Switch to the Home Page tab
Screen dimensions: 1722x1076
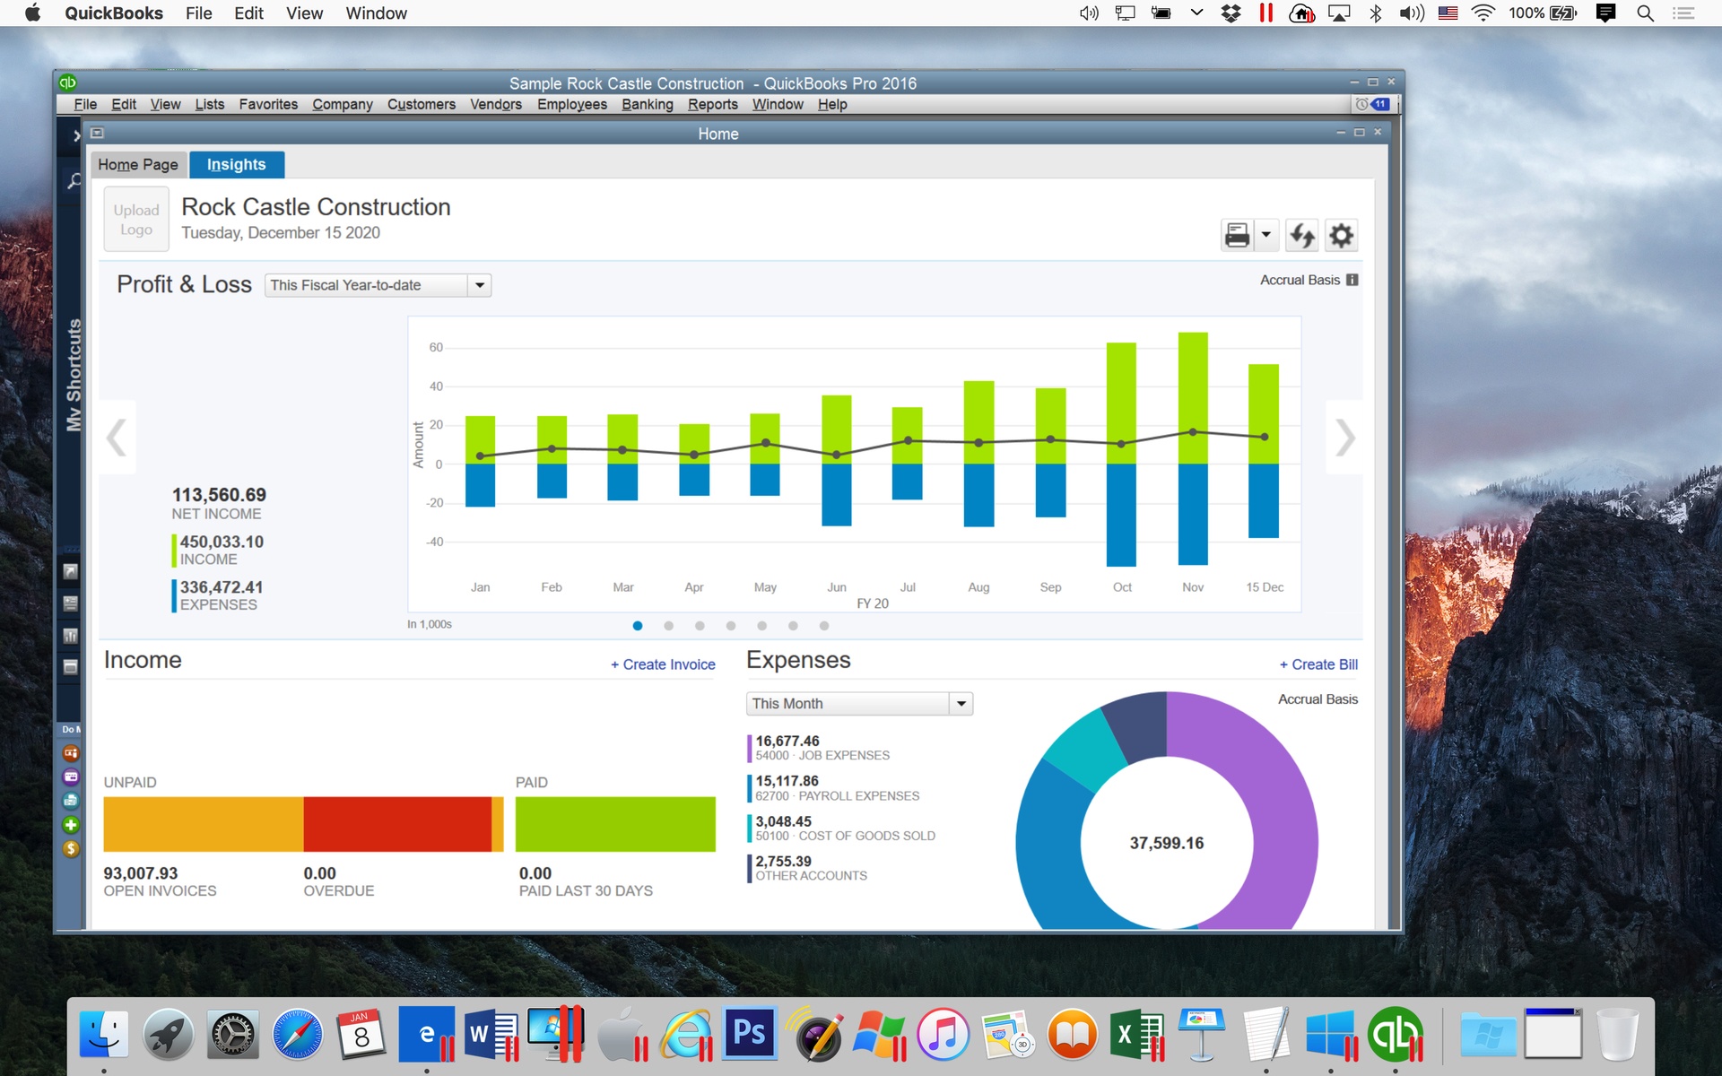[138, 164]
